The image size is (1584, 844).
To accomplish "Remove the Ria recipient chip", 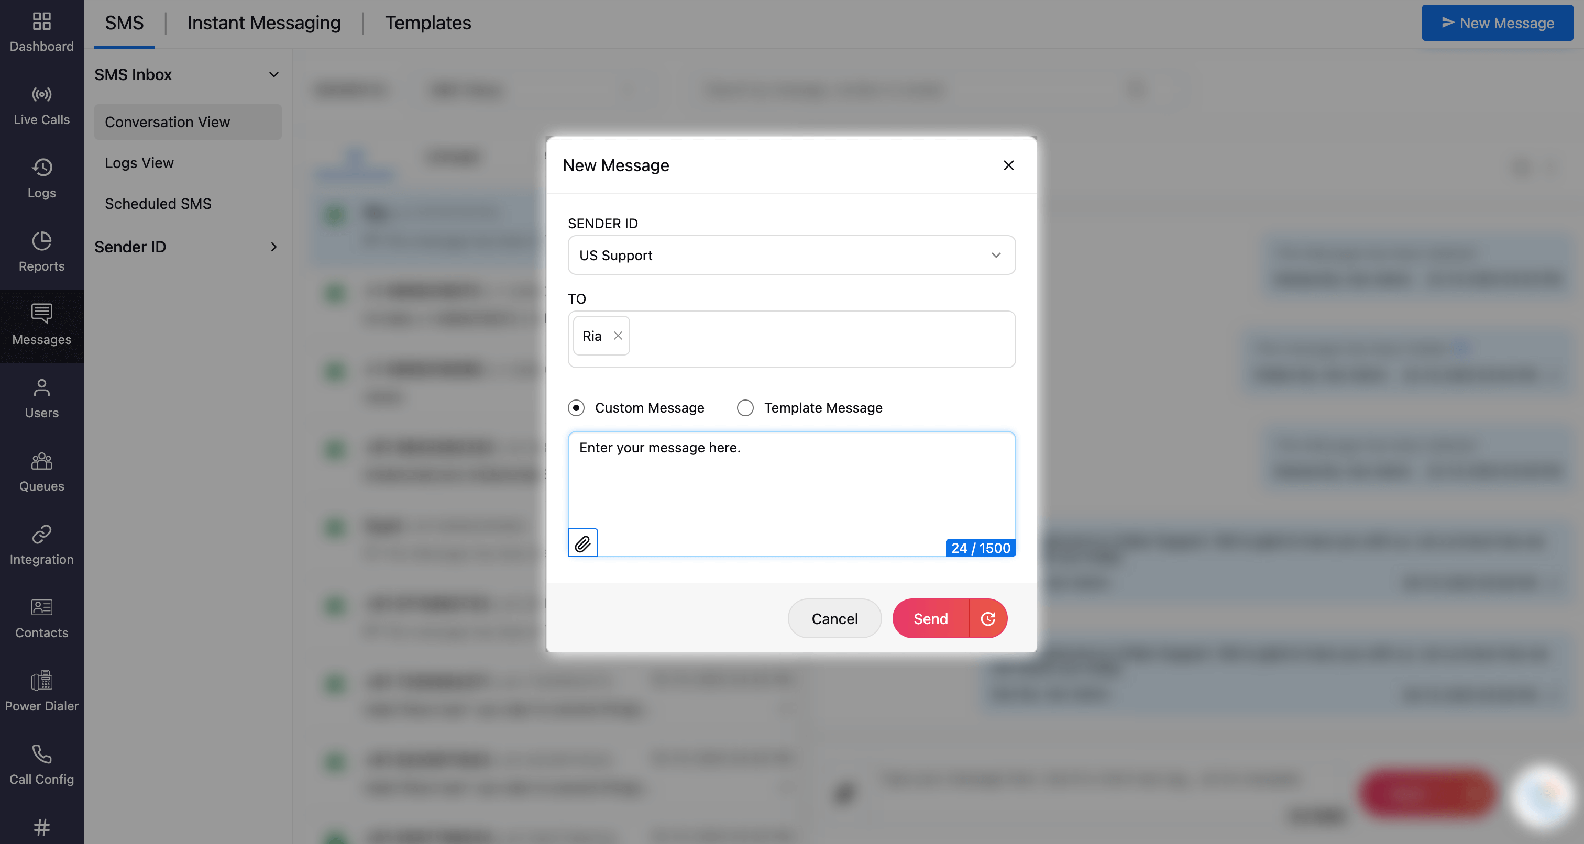I will [618, 336].
